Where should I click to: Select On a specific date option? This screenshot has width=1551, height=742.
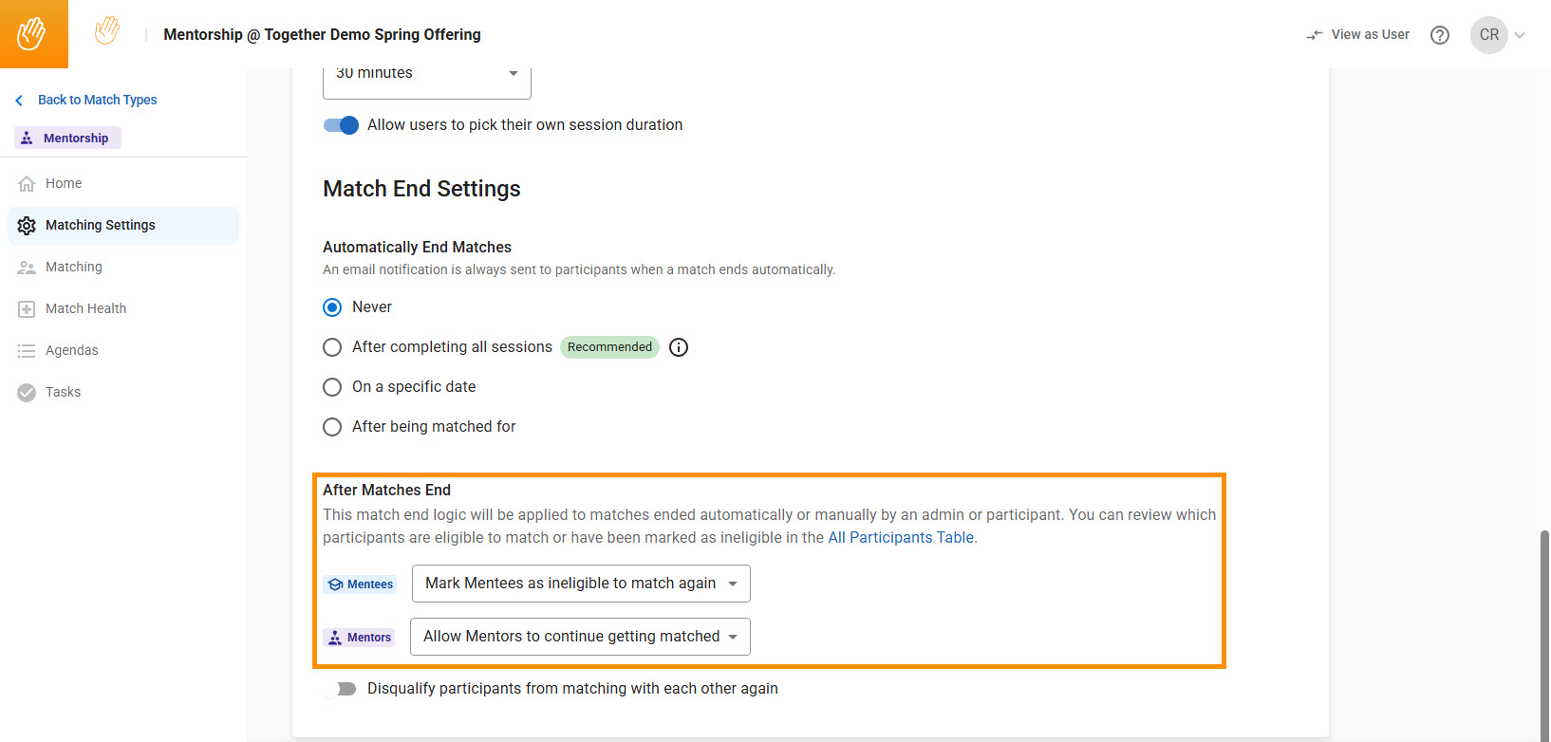pyautogui.click(x=332, y=387)
